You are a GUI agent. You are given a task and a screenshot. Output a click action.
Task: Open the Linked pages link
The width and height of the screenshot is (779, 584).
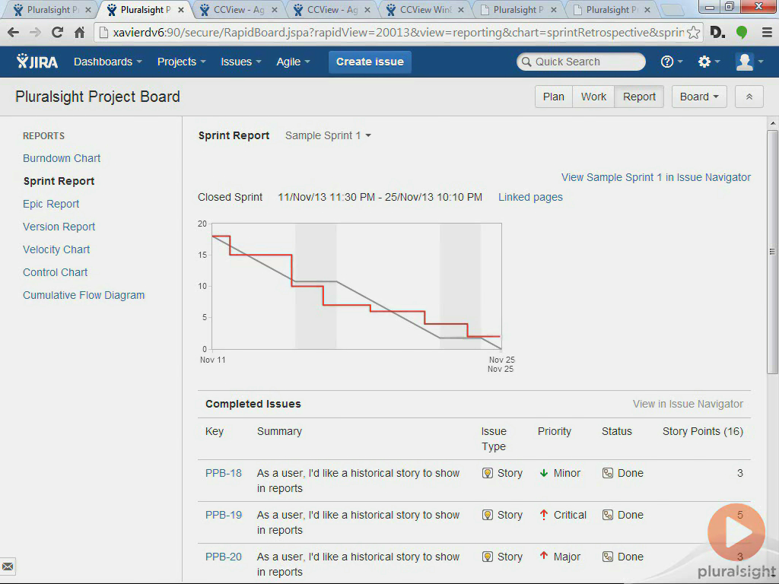(530, 197)
